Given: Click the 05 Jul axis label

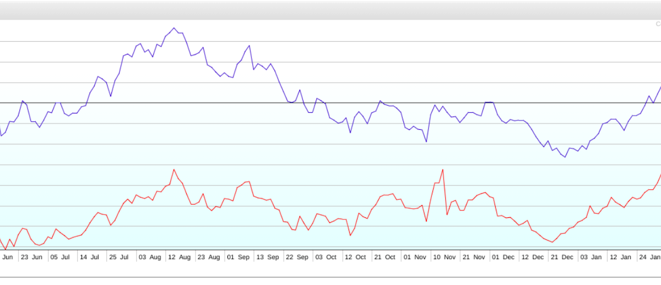Looking at the screenshot, I should click(60, 257).
